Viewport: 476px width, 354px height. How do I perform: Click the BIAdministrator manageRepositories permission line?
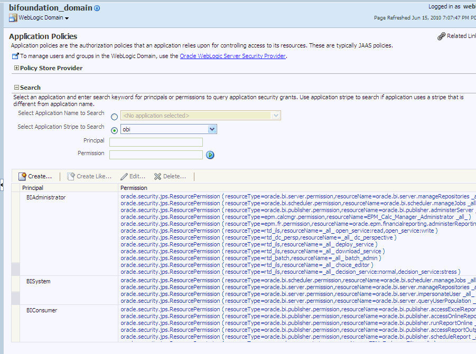[x=298, y=196]
